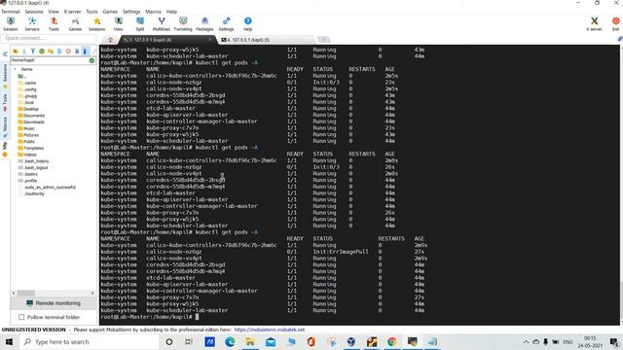Open the Macros menu
Viewport: 623px width, 350px height.
click(153, 12)
